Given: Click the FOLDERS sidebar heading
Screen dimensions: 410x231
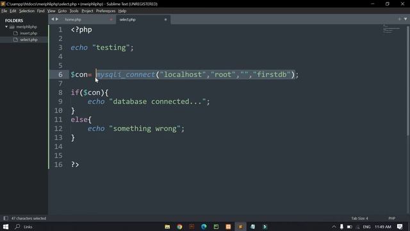Looking at the screenshot, I should [x=14, y=21].
